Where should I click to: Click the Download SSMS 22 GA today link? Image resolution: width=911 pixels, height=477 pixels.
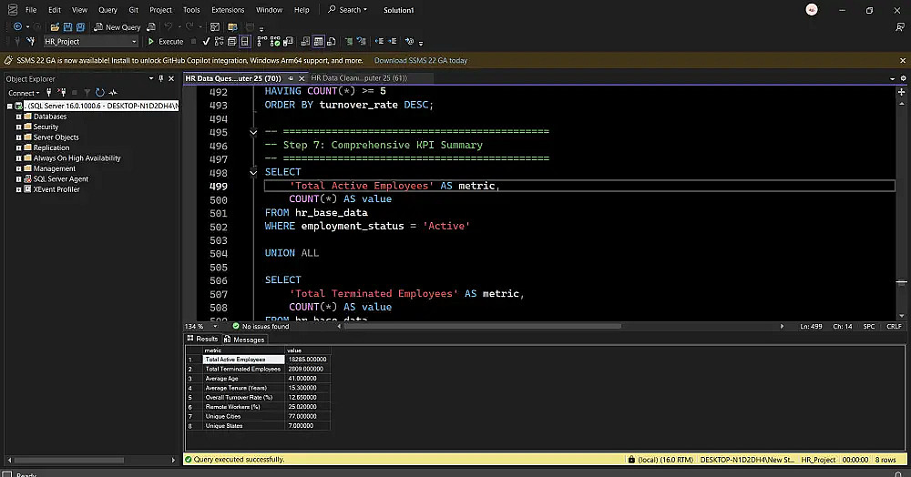tap(421, 61)
